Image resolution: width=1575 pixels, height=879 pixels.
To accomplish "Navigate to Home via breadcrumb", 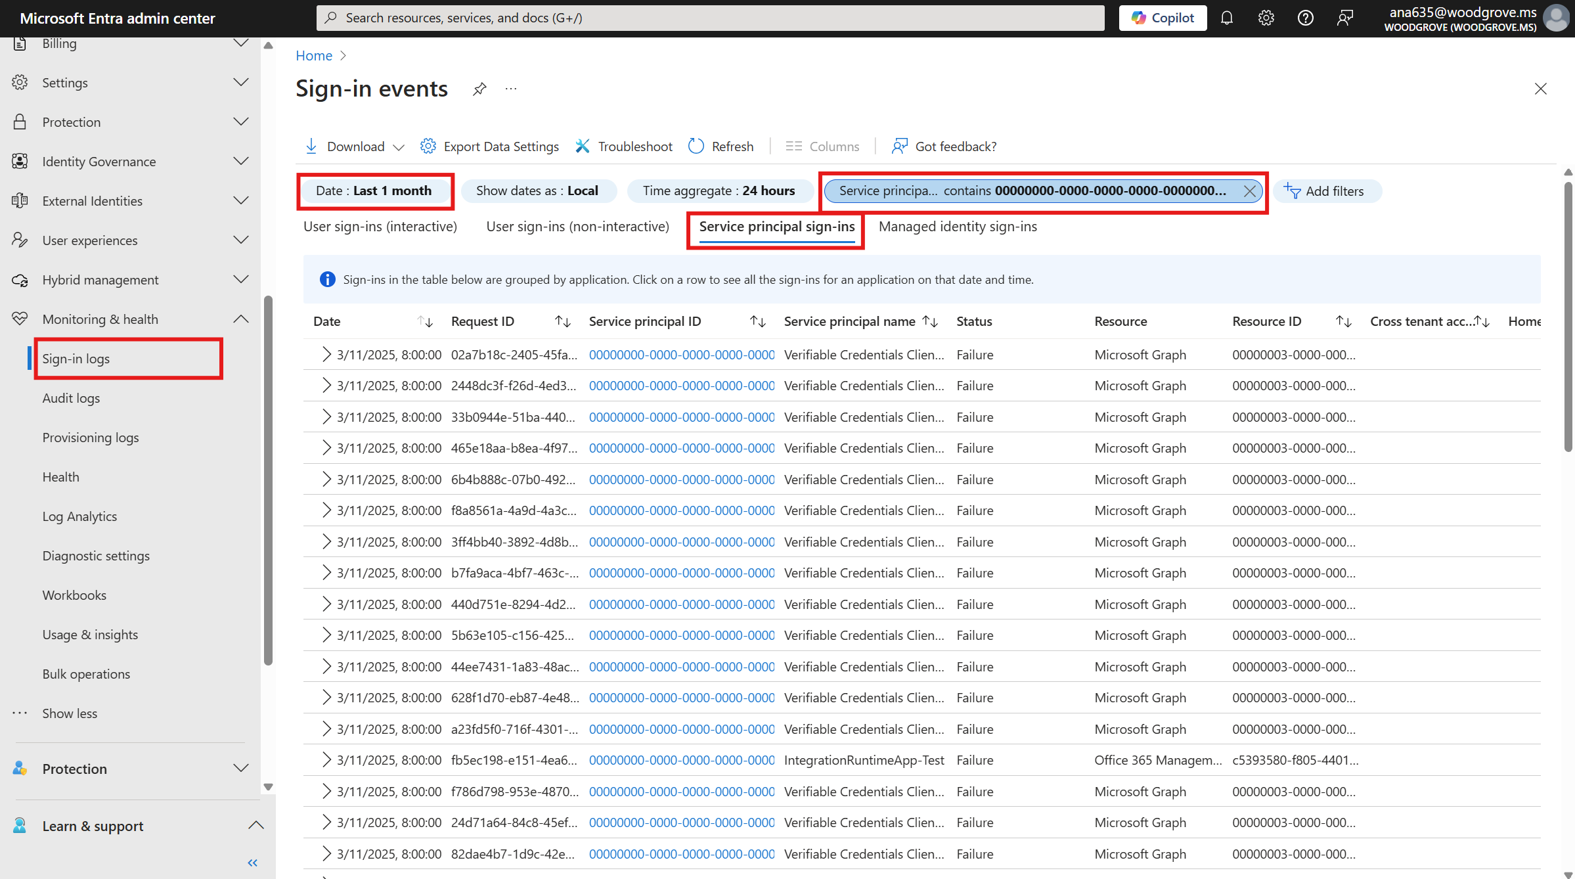I will (313, 55).
